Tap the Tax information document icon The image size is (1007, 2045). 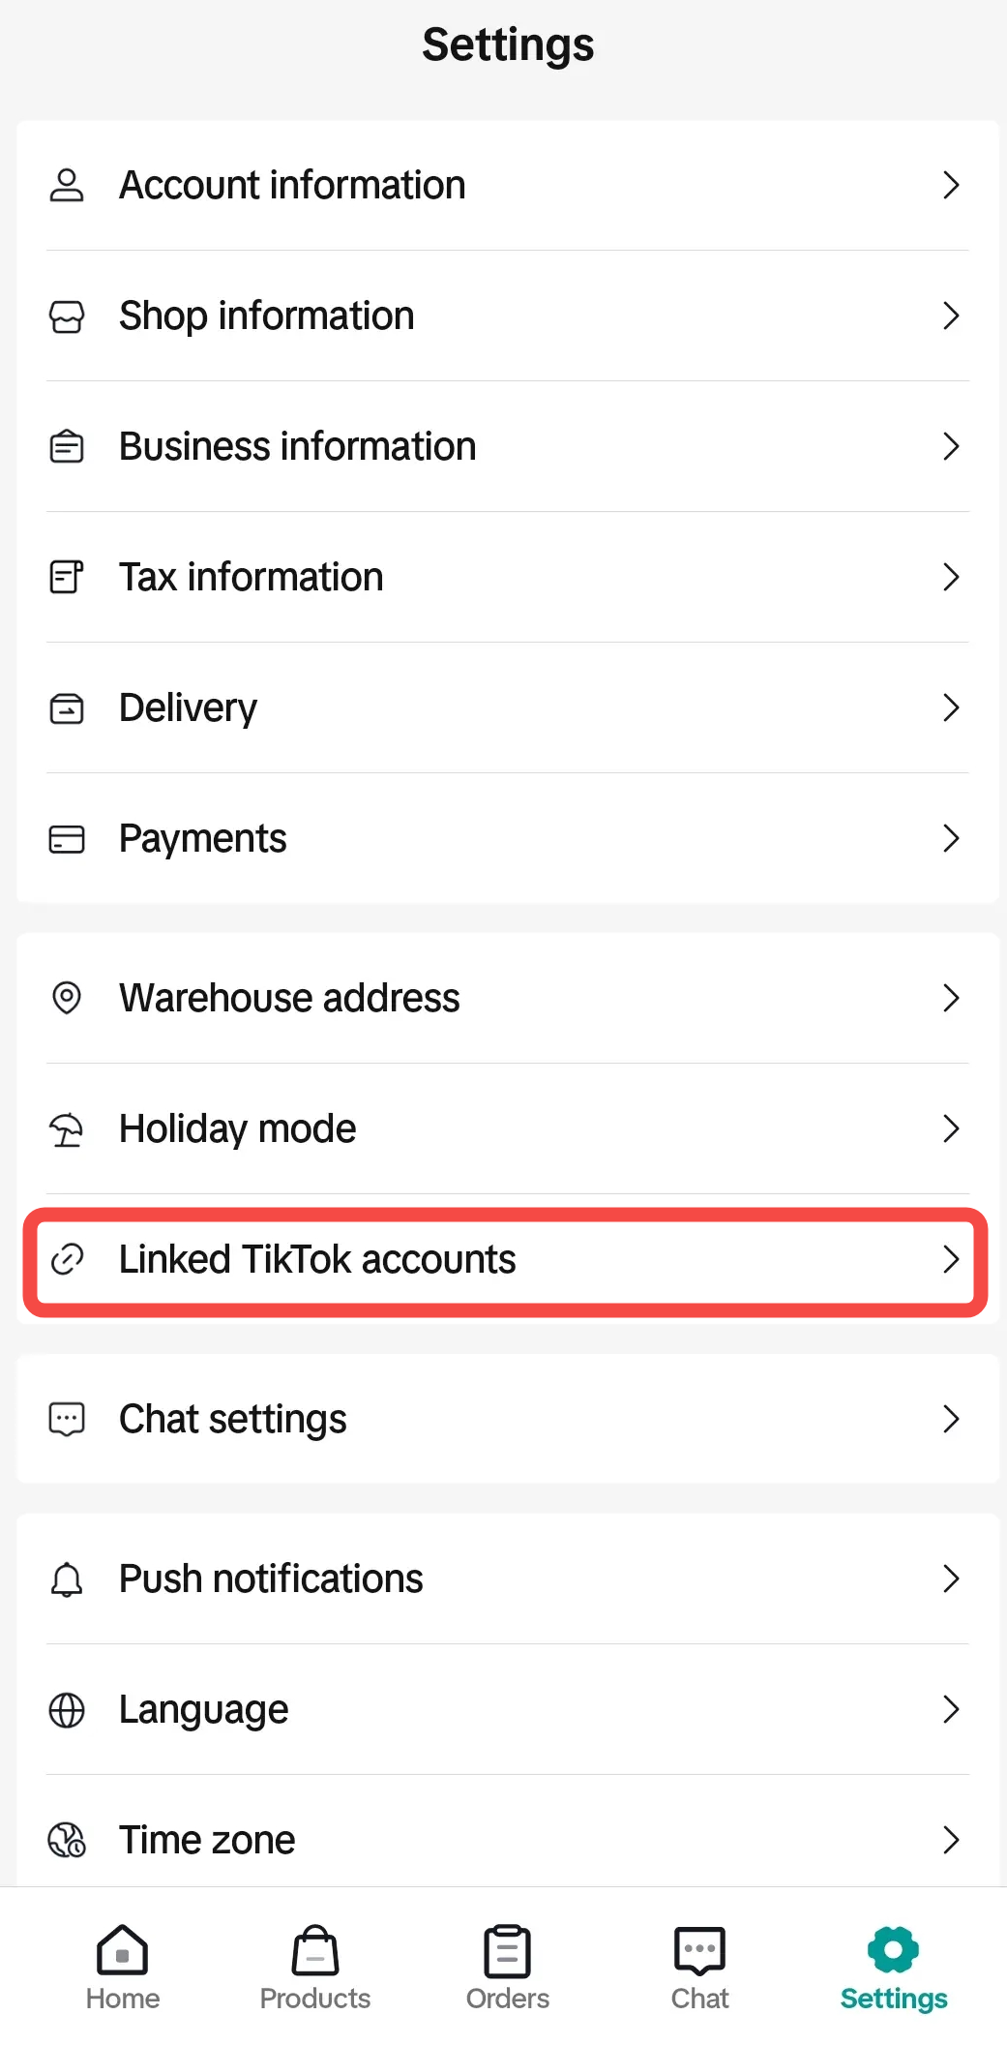click(67, 577)
